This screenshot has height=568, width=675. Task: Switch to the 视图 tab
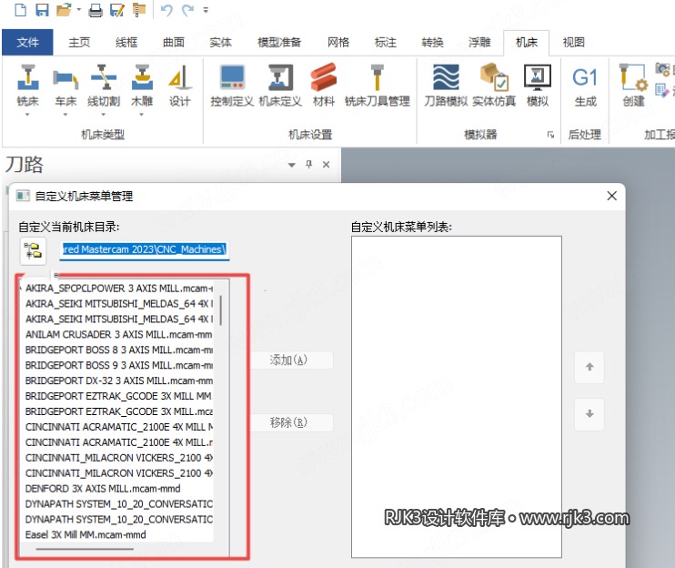point(573,42)
